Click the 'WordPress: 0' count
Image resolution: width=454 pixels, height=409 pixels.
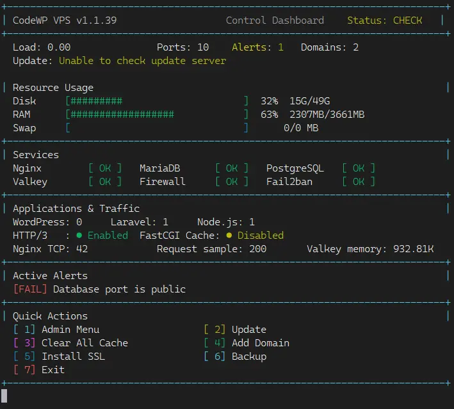click(47, 222)
